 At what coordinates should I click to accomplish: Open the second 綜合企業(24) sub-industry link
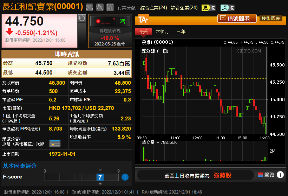184,8
